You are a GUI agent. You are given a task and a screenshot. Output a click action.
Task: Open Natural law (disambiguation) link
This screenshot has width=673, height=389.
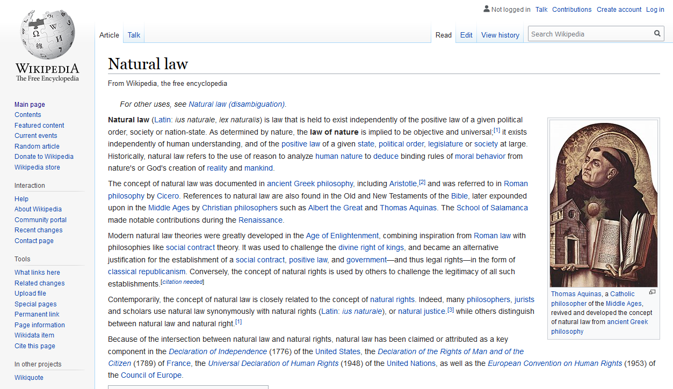point(236,104)
